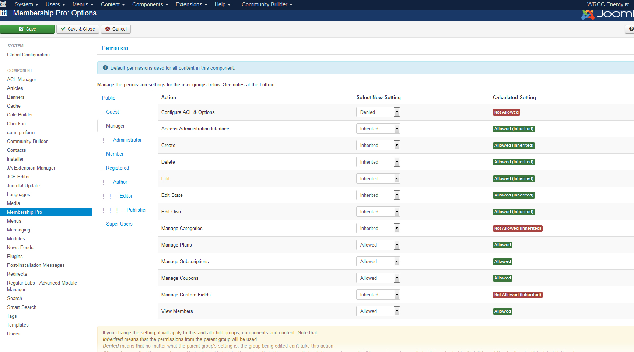
Task: Cancel editing the options
Action: point(116,29)
